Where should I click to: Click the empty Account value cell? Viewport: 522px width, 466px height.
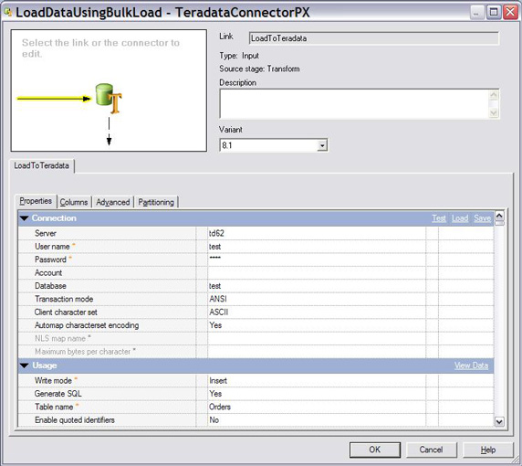[x=317, y=273]
